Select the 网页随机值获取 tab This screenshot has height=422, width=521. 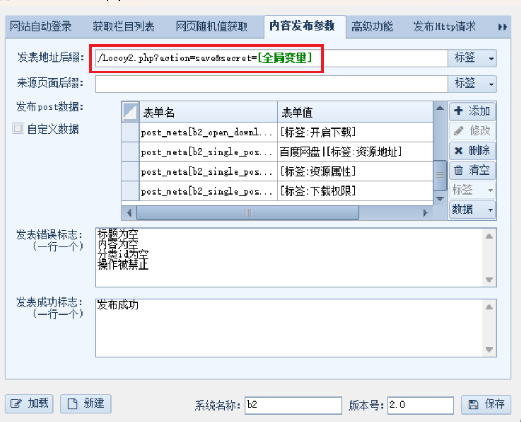coord(211,27)
